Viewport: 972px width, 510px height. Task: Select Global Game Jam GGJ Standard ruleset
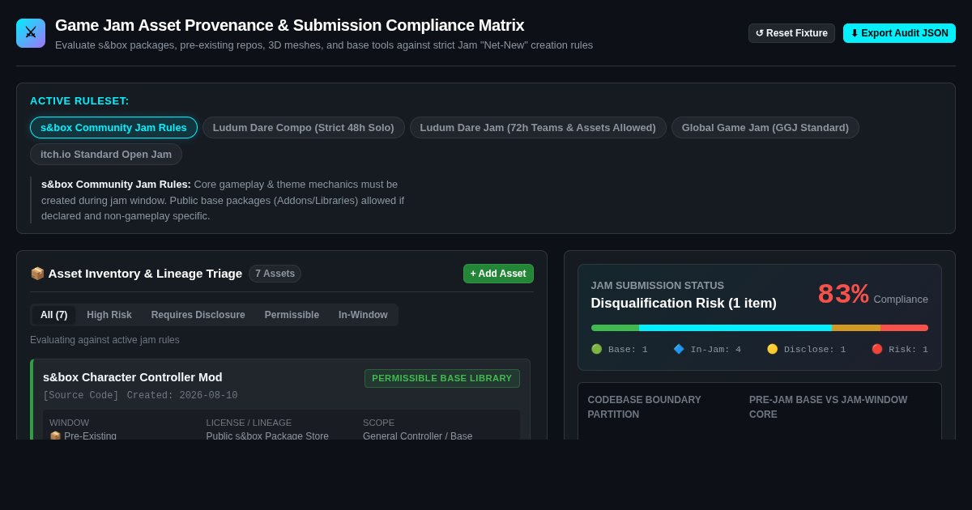pyautogui.click(x=765, y=128)
